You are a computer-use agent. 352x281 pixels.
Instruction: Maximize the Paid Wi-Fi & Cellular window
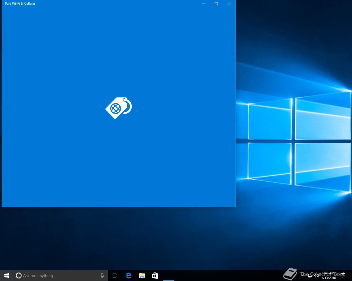click(x=216, y=4)
